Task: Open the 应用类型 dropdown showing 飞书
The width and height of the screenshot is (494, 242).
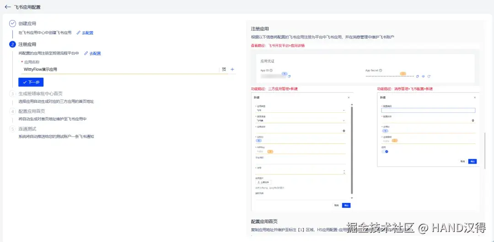Action: [x=300, y=110]
